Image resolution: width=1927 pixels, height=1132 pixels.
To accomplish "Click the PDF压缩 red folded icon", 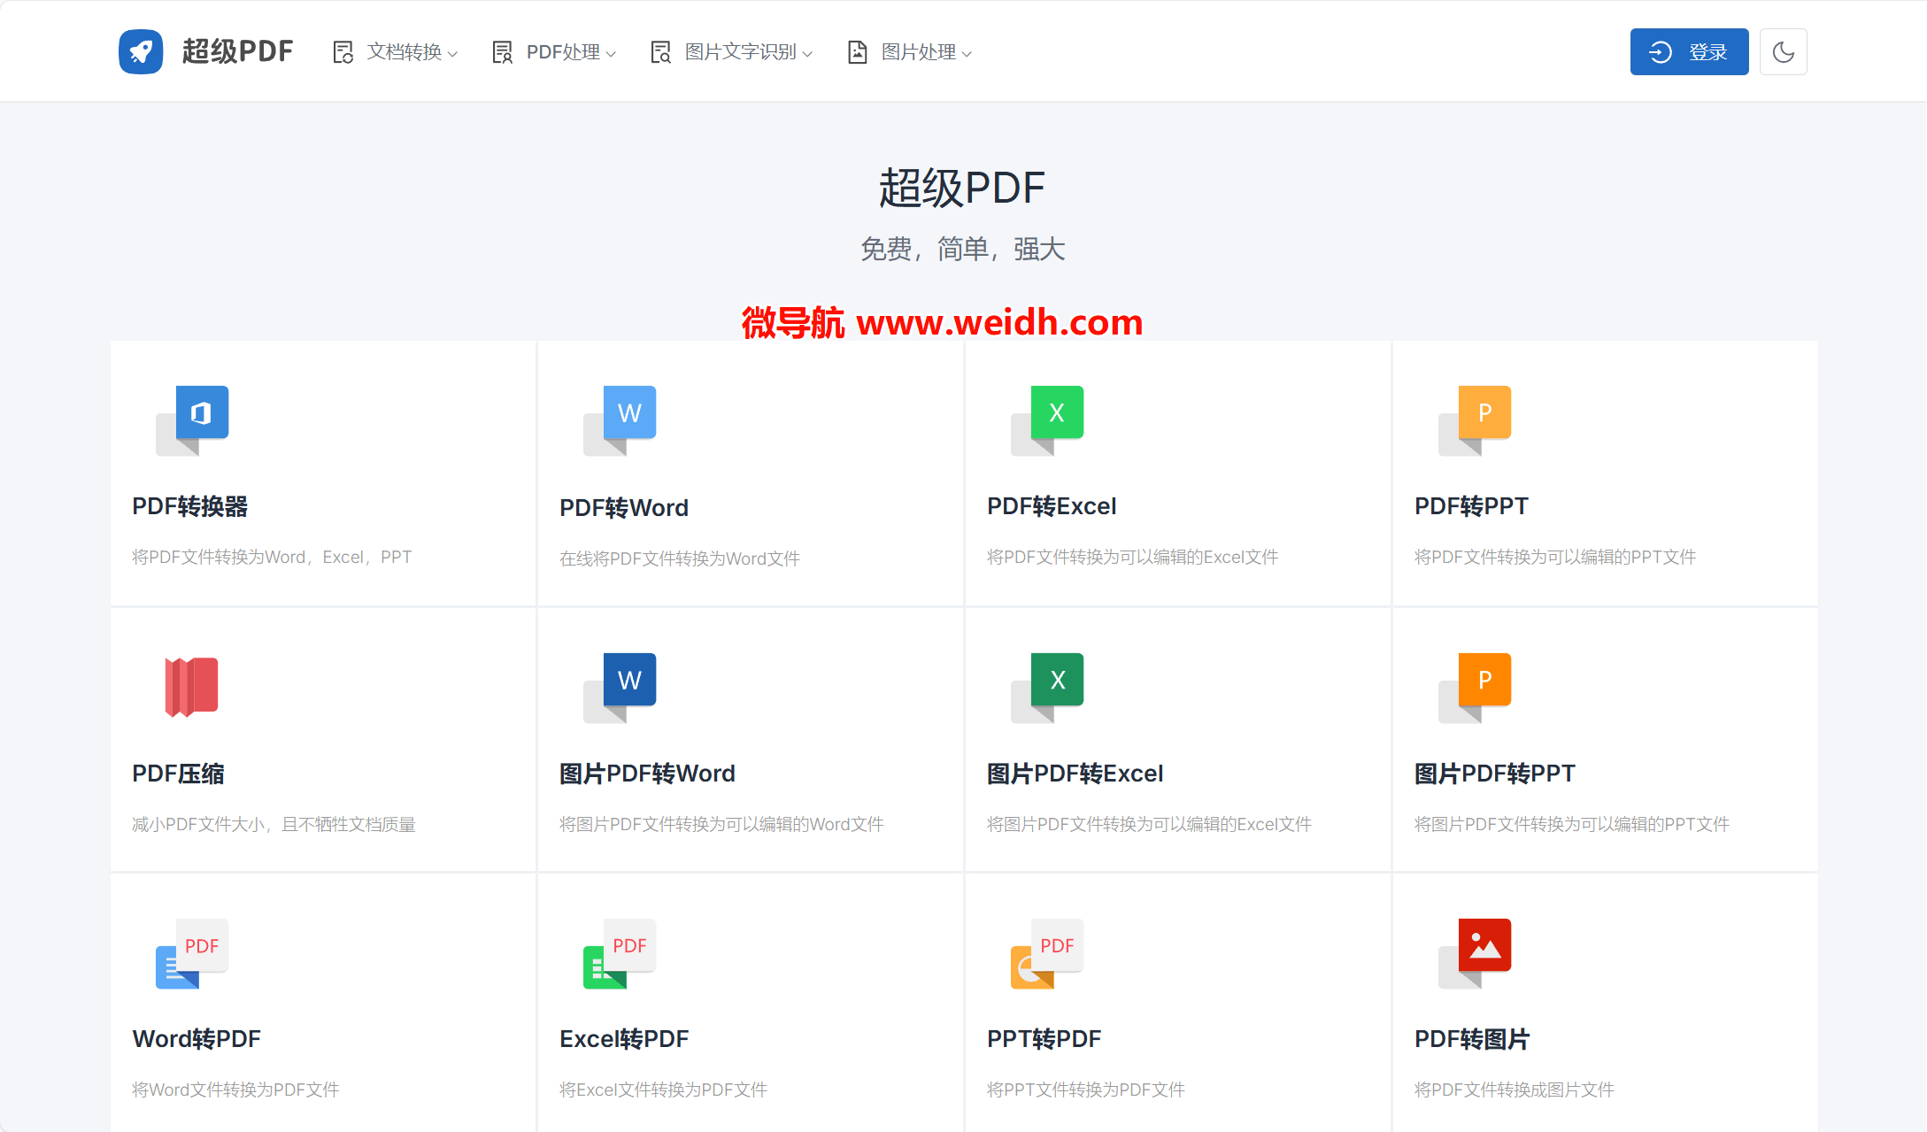I will click(191, 687).
